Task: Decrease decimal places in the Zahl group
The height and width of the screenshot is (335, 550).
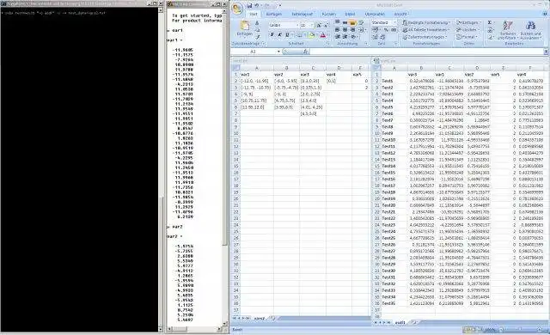Action: click(x=382, y=37)
